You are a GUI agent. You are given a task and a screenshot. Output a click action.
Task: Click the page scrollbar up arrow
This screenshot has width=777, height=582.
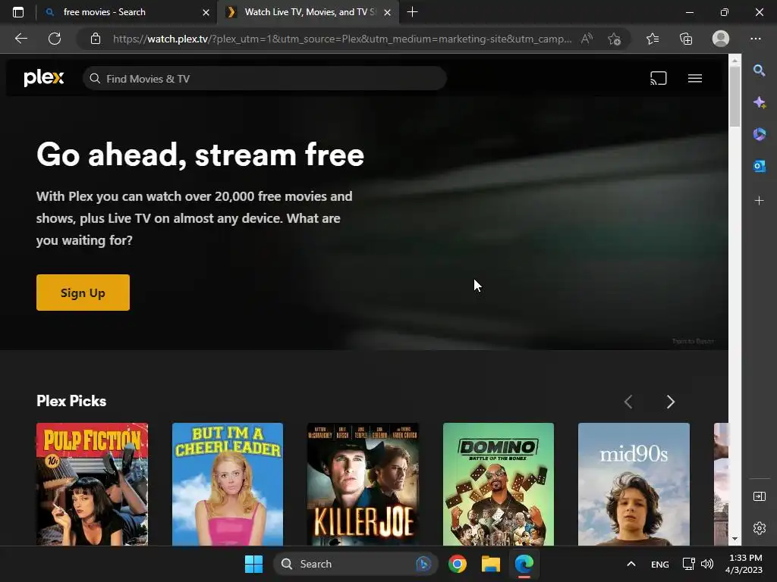click(735, 60)
